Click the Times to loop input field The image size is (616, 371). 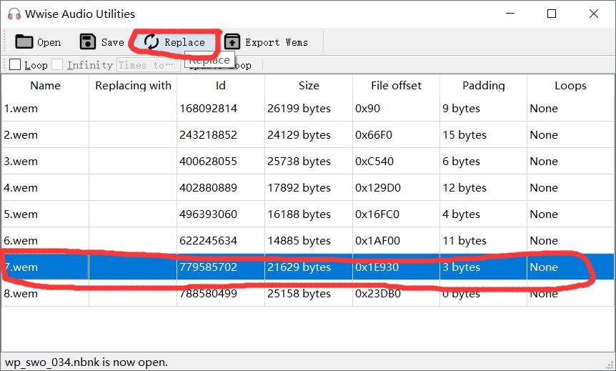(x=148, y=65)
